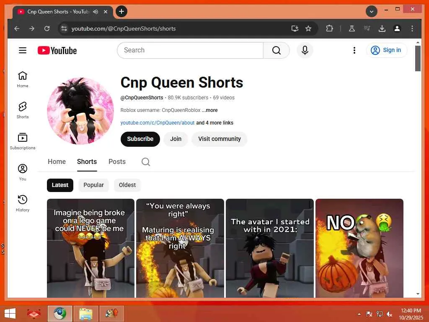Open the browser profile icon
The image size is (429, 322).
397,29
